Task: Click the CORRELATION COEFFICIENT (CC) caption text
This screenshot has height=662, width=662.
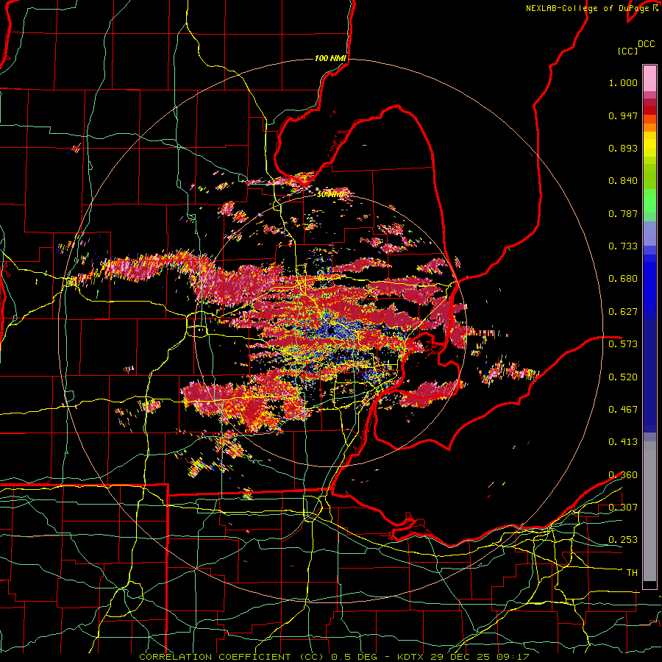Action: coord(232,657)
